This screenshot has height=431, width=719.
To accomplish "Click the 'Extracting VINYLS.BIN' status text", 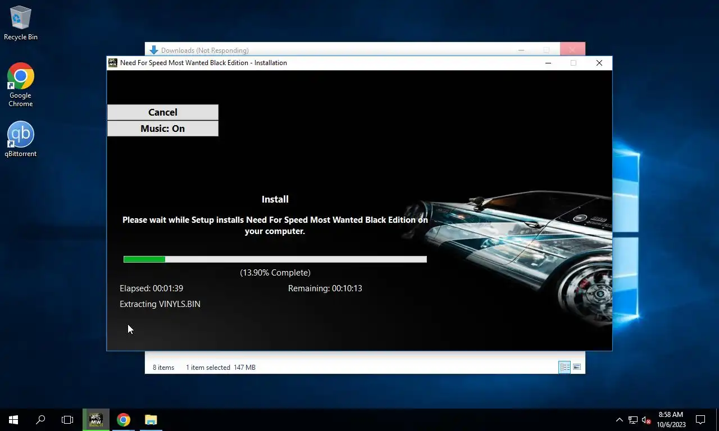I will point(160,304).
